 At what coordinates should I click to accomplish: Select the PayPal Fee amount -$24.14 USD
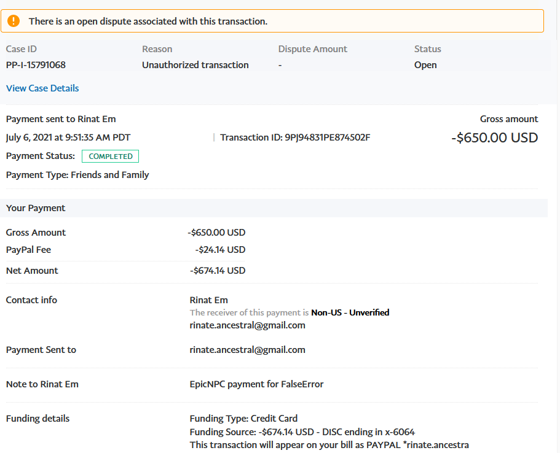(220, 250)
